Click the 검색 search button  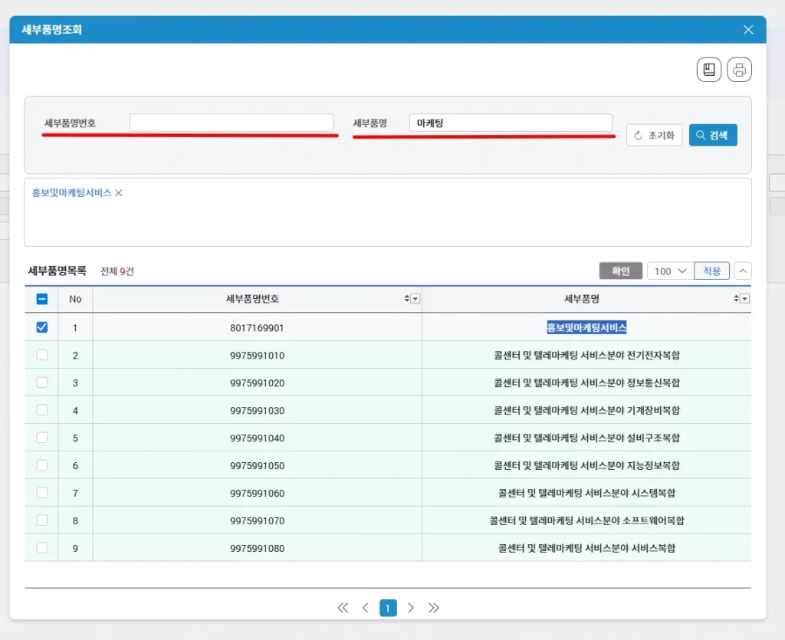[713, 135]
